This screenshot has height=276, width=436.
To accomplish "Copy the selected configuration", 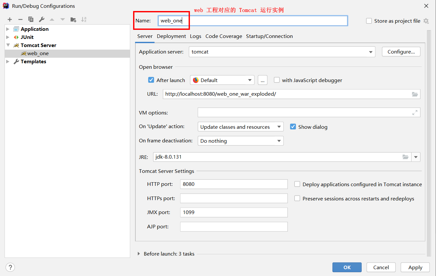I will pyautogui.click(x=31, y=19).
